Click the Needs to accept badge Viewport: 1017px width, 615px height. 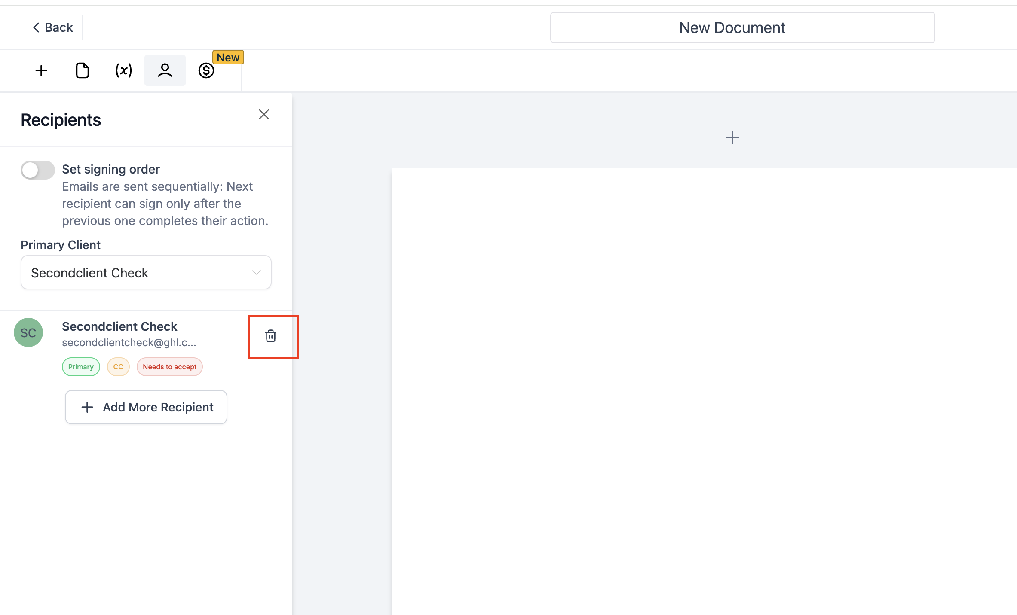pyautogui.click(x=169, y=367)
